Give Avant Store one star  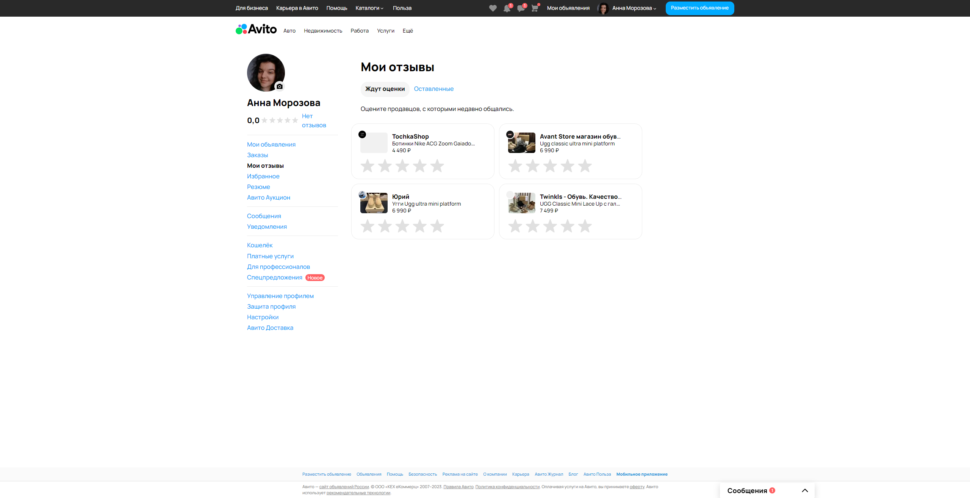pyautogui.click(x=515, y=166)
